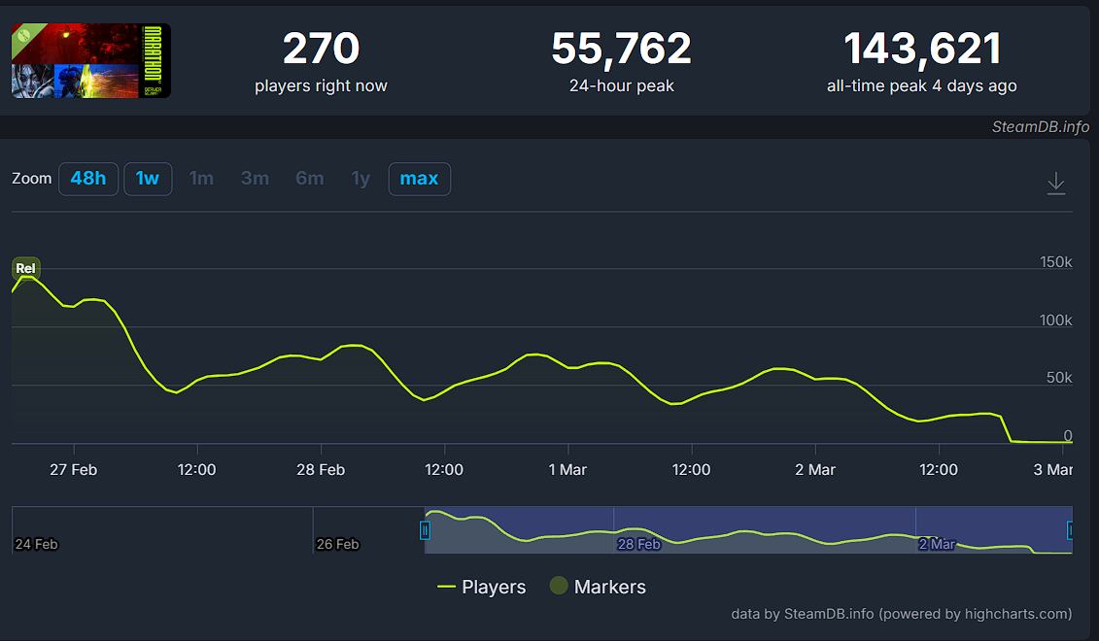Open the Marathon game cover thumbnail
The height and width of the screenshot is (641, 1099).
(91, 61)
